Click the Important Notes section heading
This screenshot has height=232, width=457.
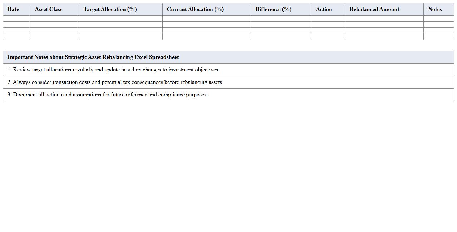point(93,57)
